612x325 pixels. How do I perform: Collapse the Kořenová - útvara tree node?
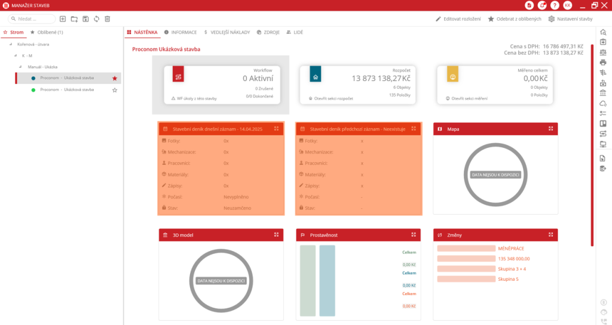point(11,45)
